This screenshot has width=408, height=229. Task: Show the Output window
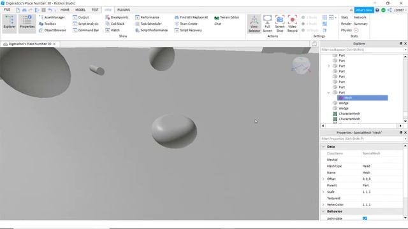click(x=81, y=17)
